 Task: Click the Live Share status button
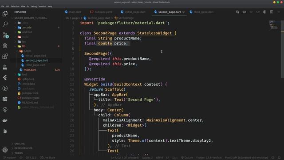pos(47,158)
